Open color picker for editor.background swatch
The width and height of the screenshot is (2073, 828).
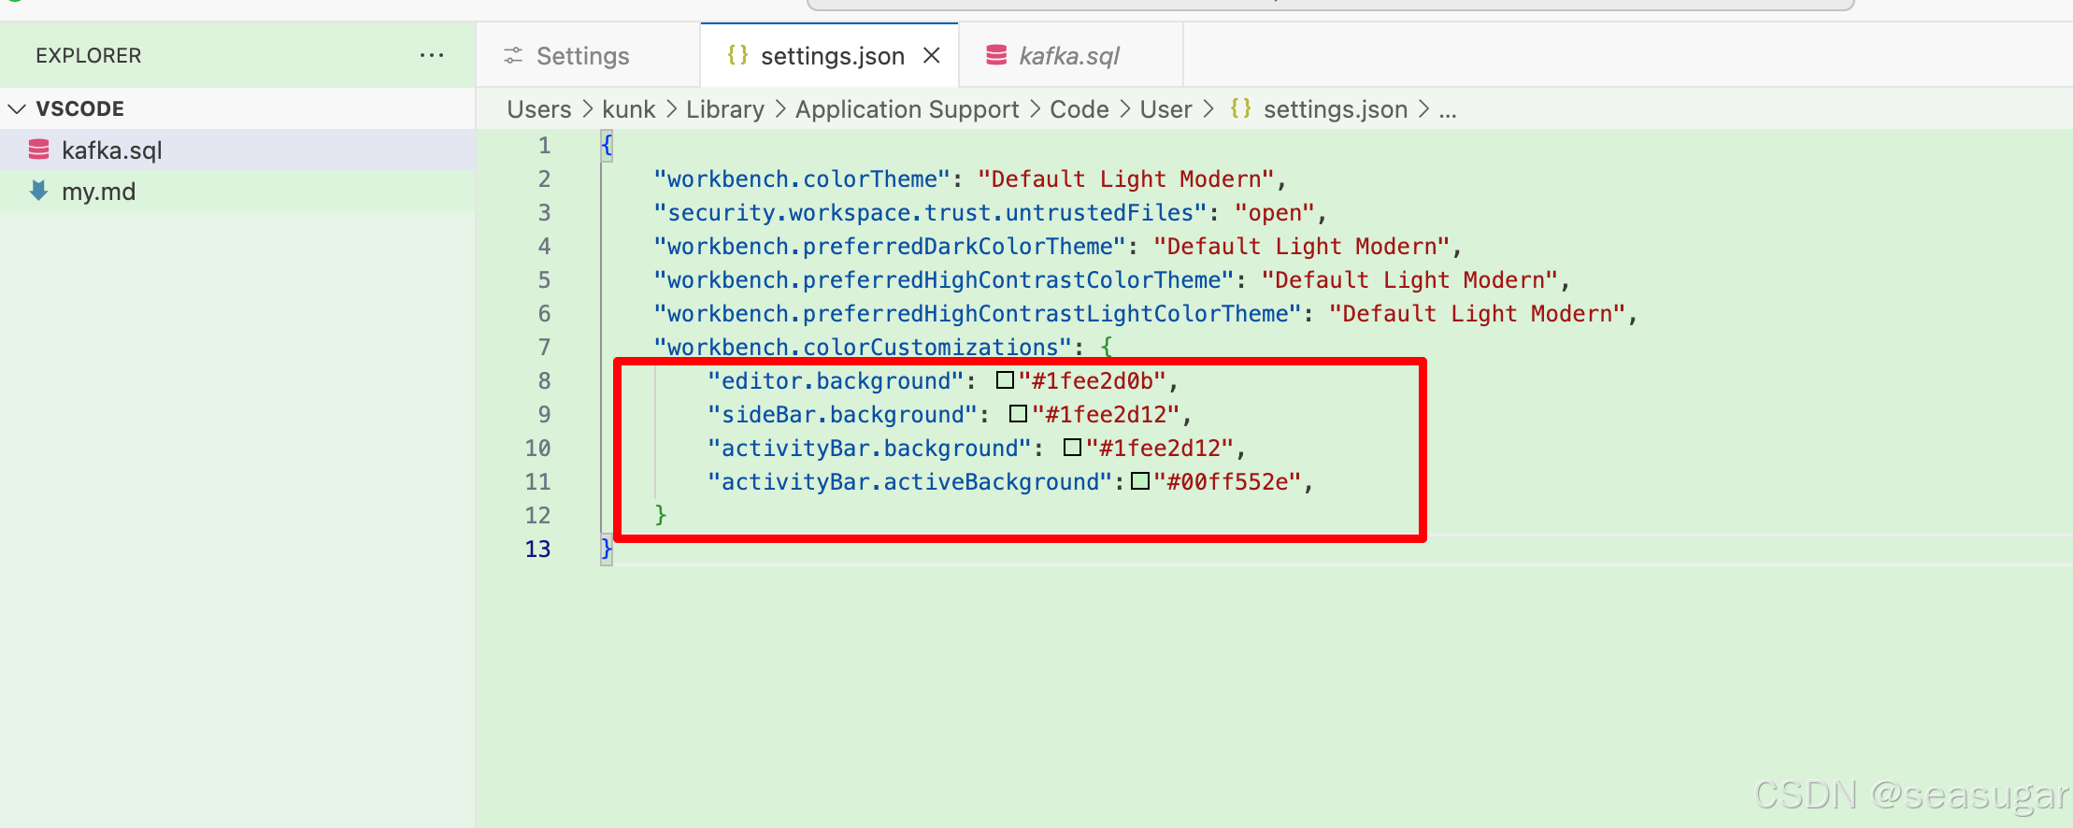(1005, 380)
